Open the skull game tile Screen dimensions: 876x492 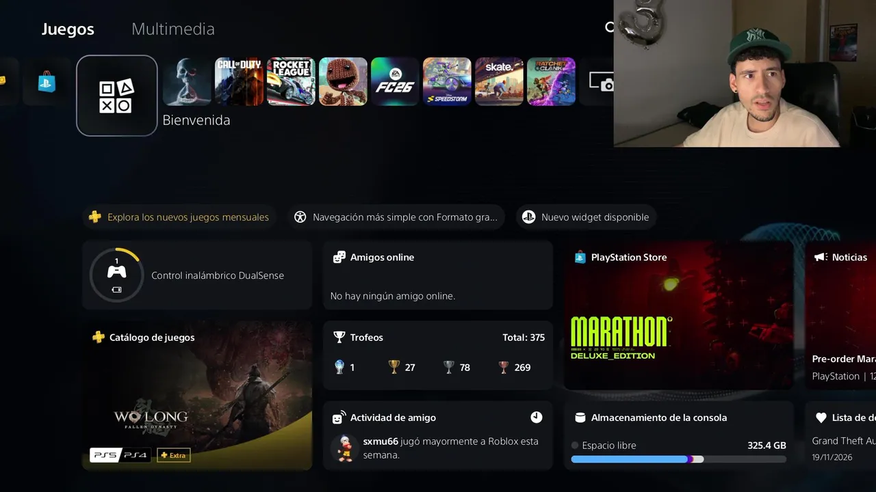pos(188,81)
